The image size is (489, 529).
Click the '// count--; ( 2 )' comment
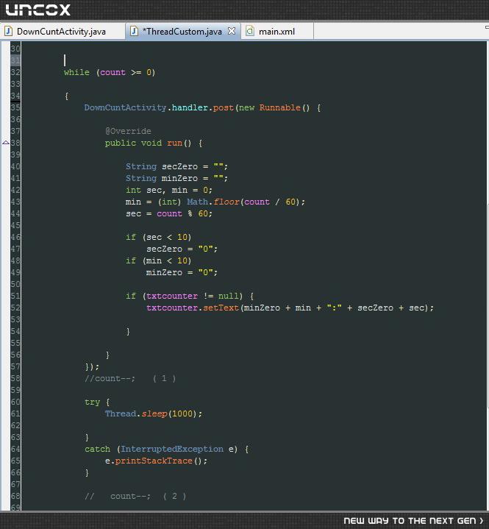[x=135, y=497]
